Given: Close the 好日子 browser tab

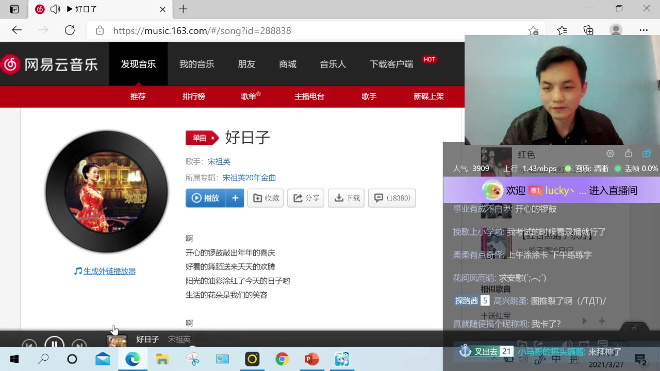Looking at the screenshot, I should [x=162, y=9].
